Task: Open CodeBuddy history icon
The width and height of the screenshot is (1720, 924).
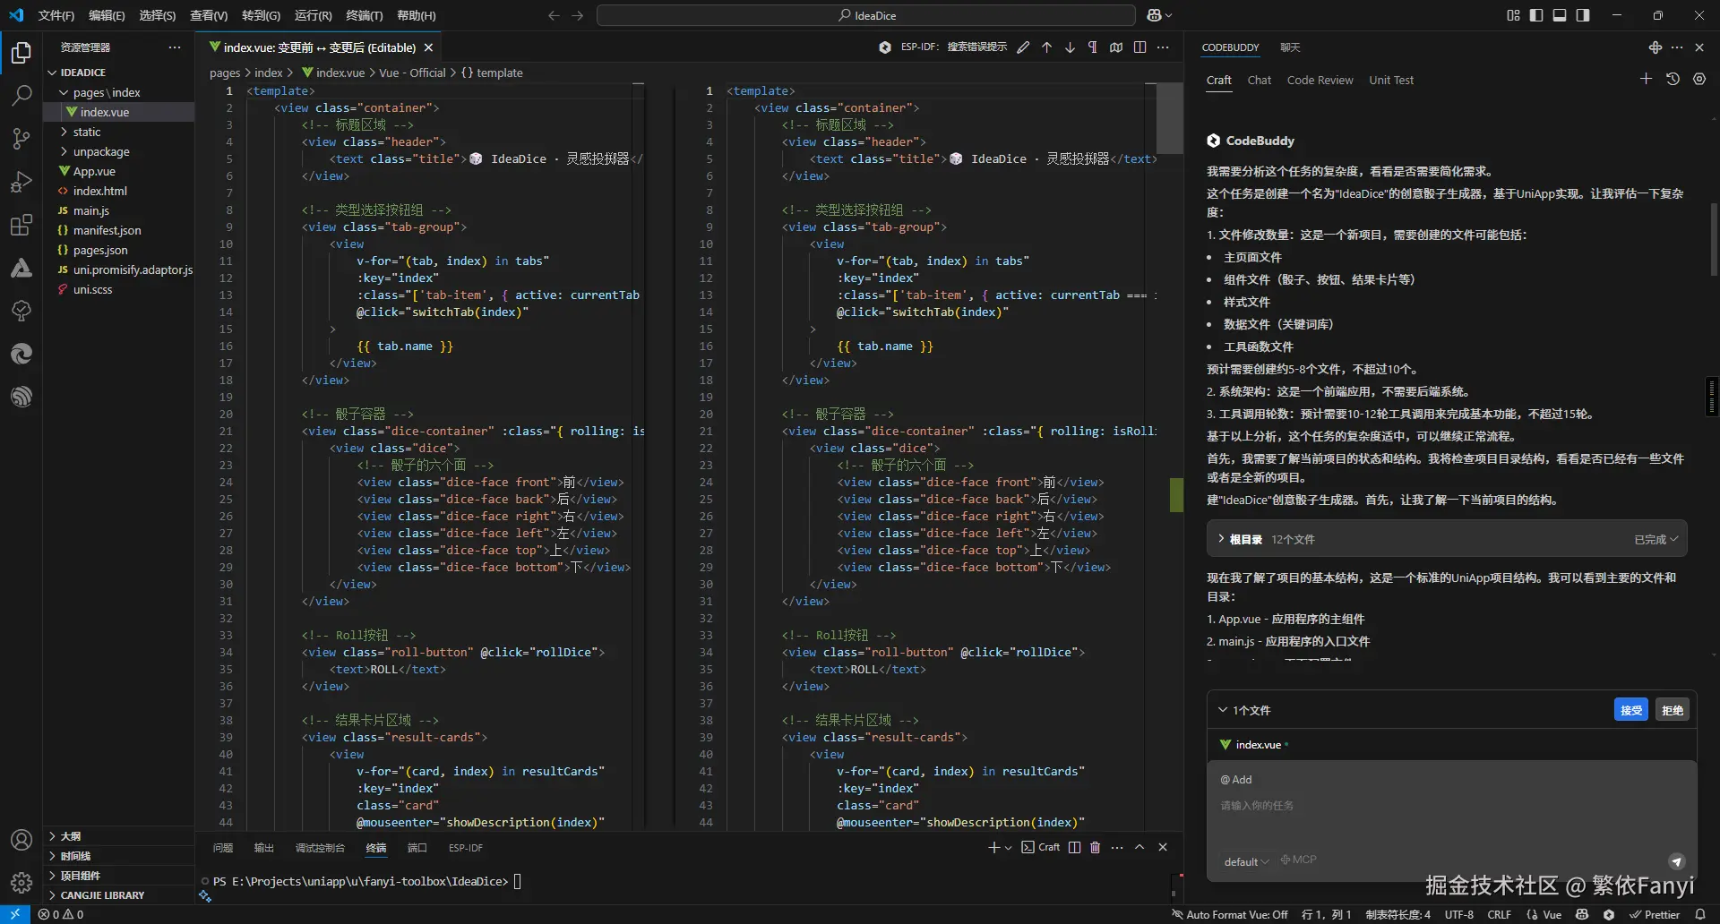Action: coord(1673,80)
